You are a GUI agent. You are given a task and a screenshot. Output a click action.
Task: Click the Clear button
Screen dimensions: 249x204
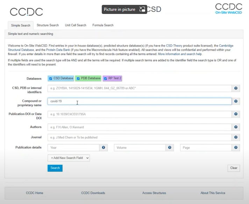(234, 168)
